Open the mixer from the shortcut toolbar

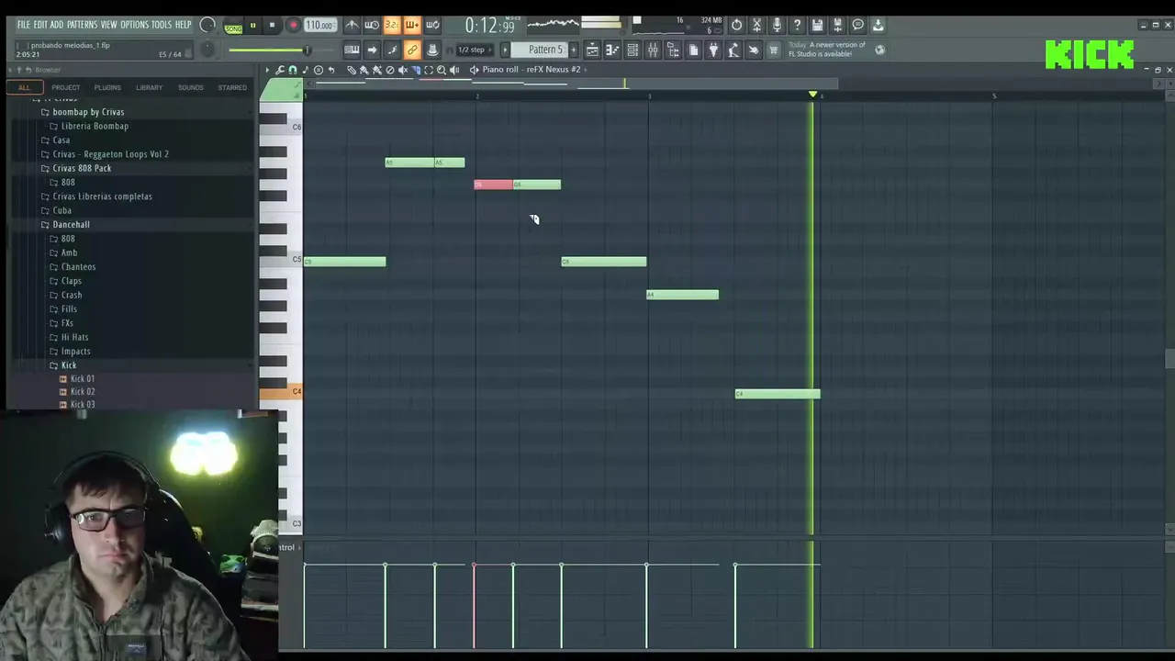(x=653, y=50)
